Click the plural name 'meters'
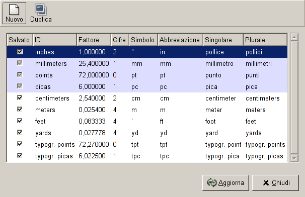Screen dimensions: 305x197 click(x=255, y=110)
